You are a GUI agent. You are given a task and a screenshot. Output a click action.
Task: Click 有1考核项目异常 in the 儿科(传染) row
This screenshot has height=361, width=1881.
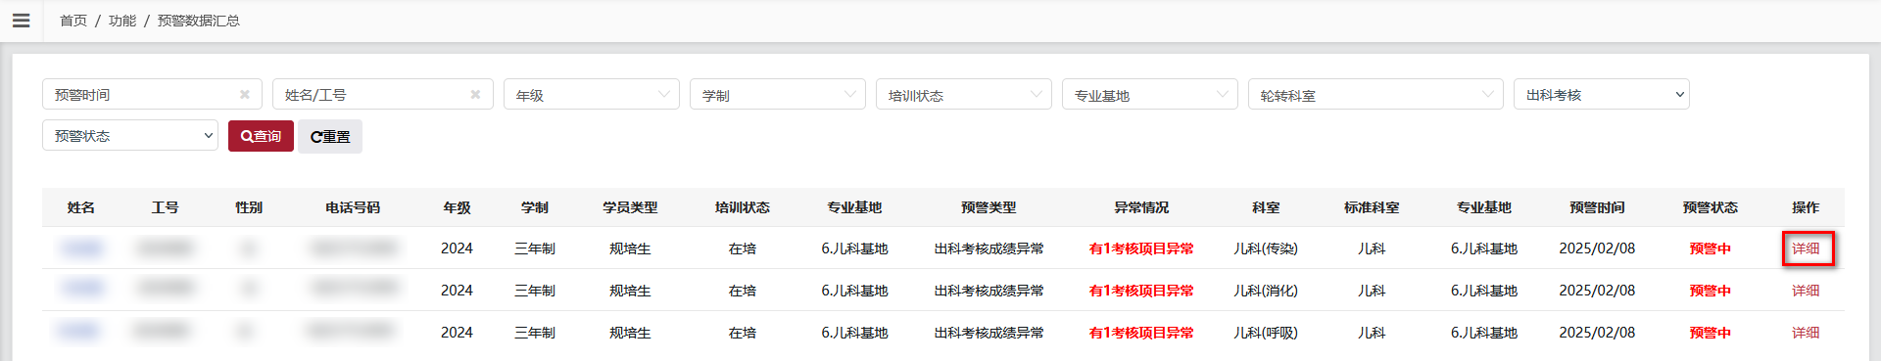click(x=1141, y=248)
